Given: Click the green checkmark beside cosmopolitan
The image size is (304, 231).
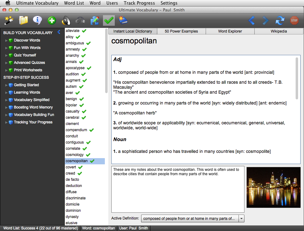Looking at the screenshot, I should tap(92, 161).
